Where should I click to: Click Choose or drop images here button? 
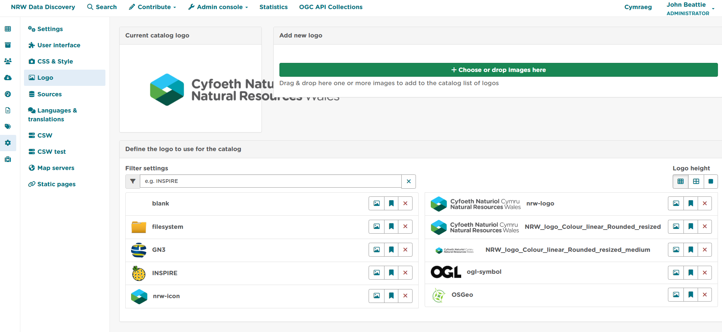(x=498, y=70)
